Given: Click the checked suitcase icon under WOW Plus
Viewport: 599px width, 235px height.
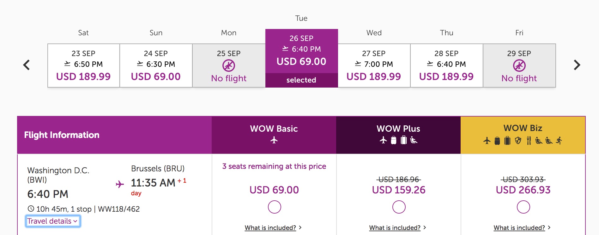Looking at the screenshot, I should point(403,140).
